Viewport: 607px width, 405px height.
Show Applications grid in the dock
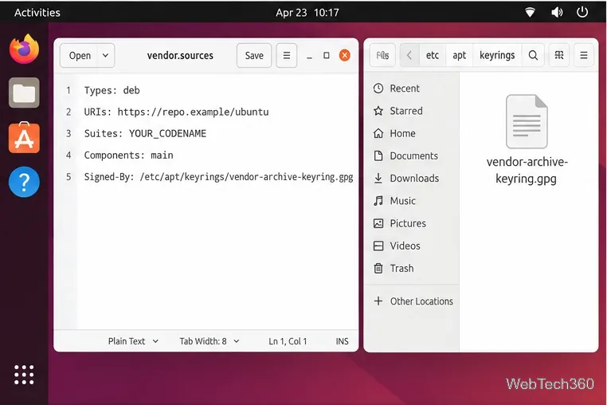(x=24, y=375)
